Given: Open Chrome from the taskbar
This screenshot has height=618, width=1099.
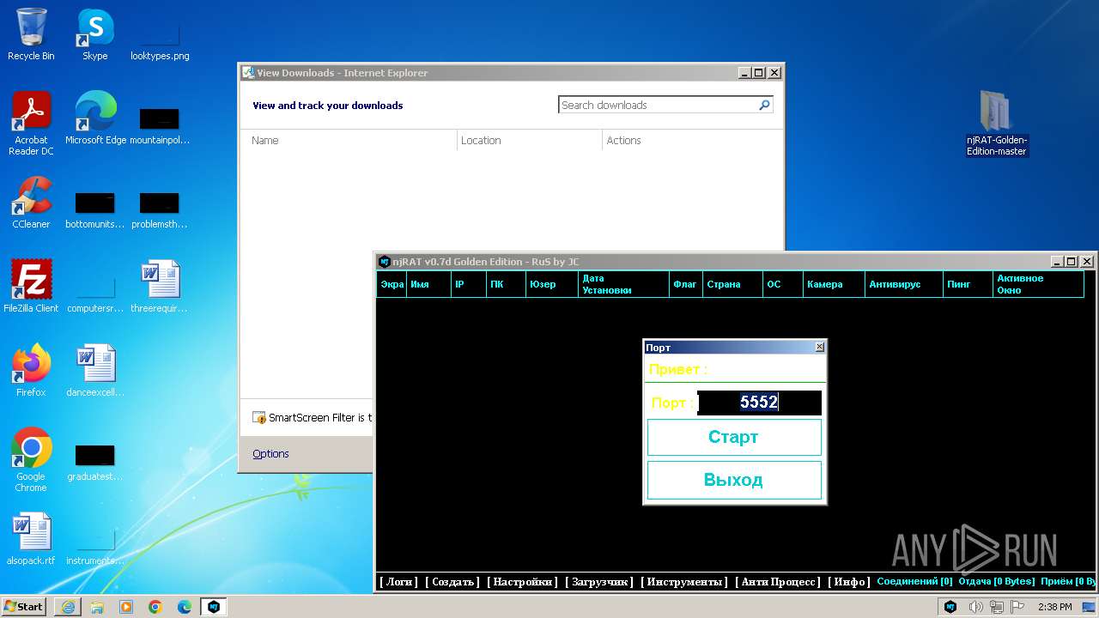Looking at the screenshot, I should pyautogui.click(x=155, y=607).
